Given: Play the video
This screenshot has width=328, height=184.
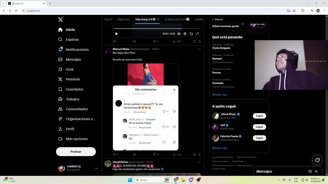Looking at the screenshot, I should tap(117, 34).
